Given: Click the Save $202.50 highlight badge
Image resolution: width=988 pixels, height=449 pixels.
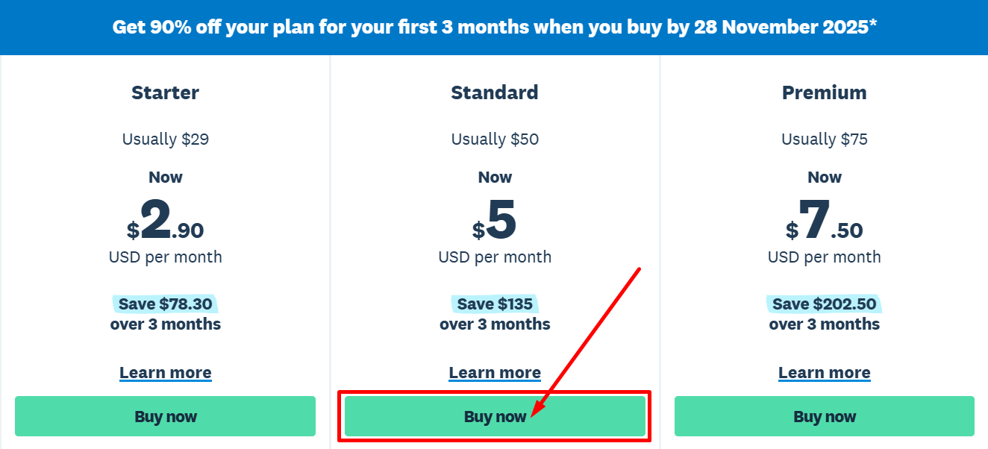Looking at the screenshot, I should [x=824, y=304].
